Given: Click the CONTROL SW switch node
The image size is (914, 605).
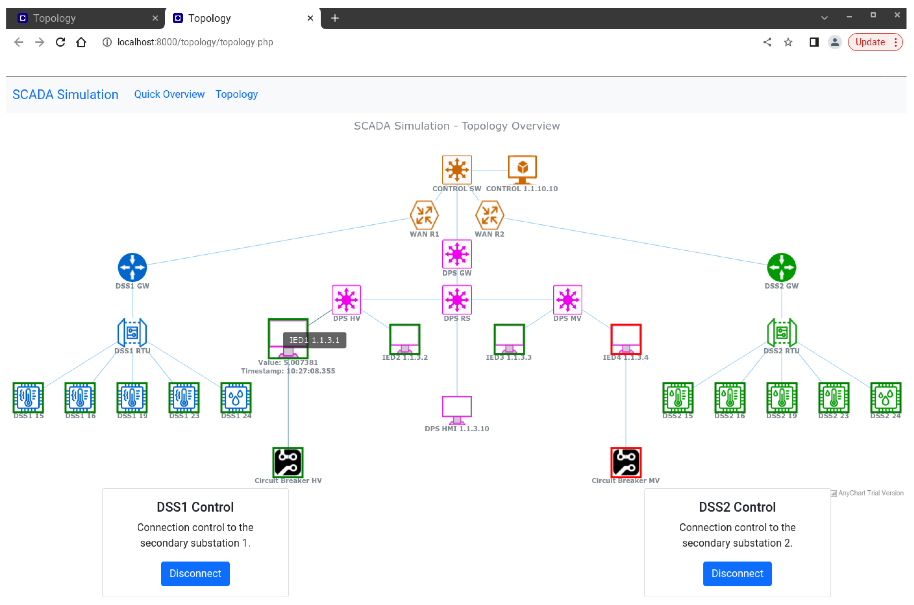Looking at the screenshot, I should point(457,170).
